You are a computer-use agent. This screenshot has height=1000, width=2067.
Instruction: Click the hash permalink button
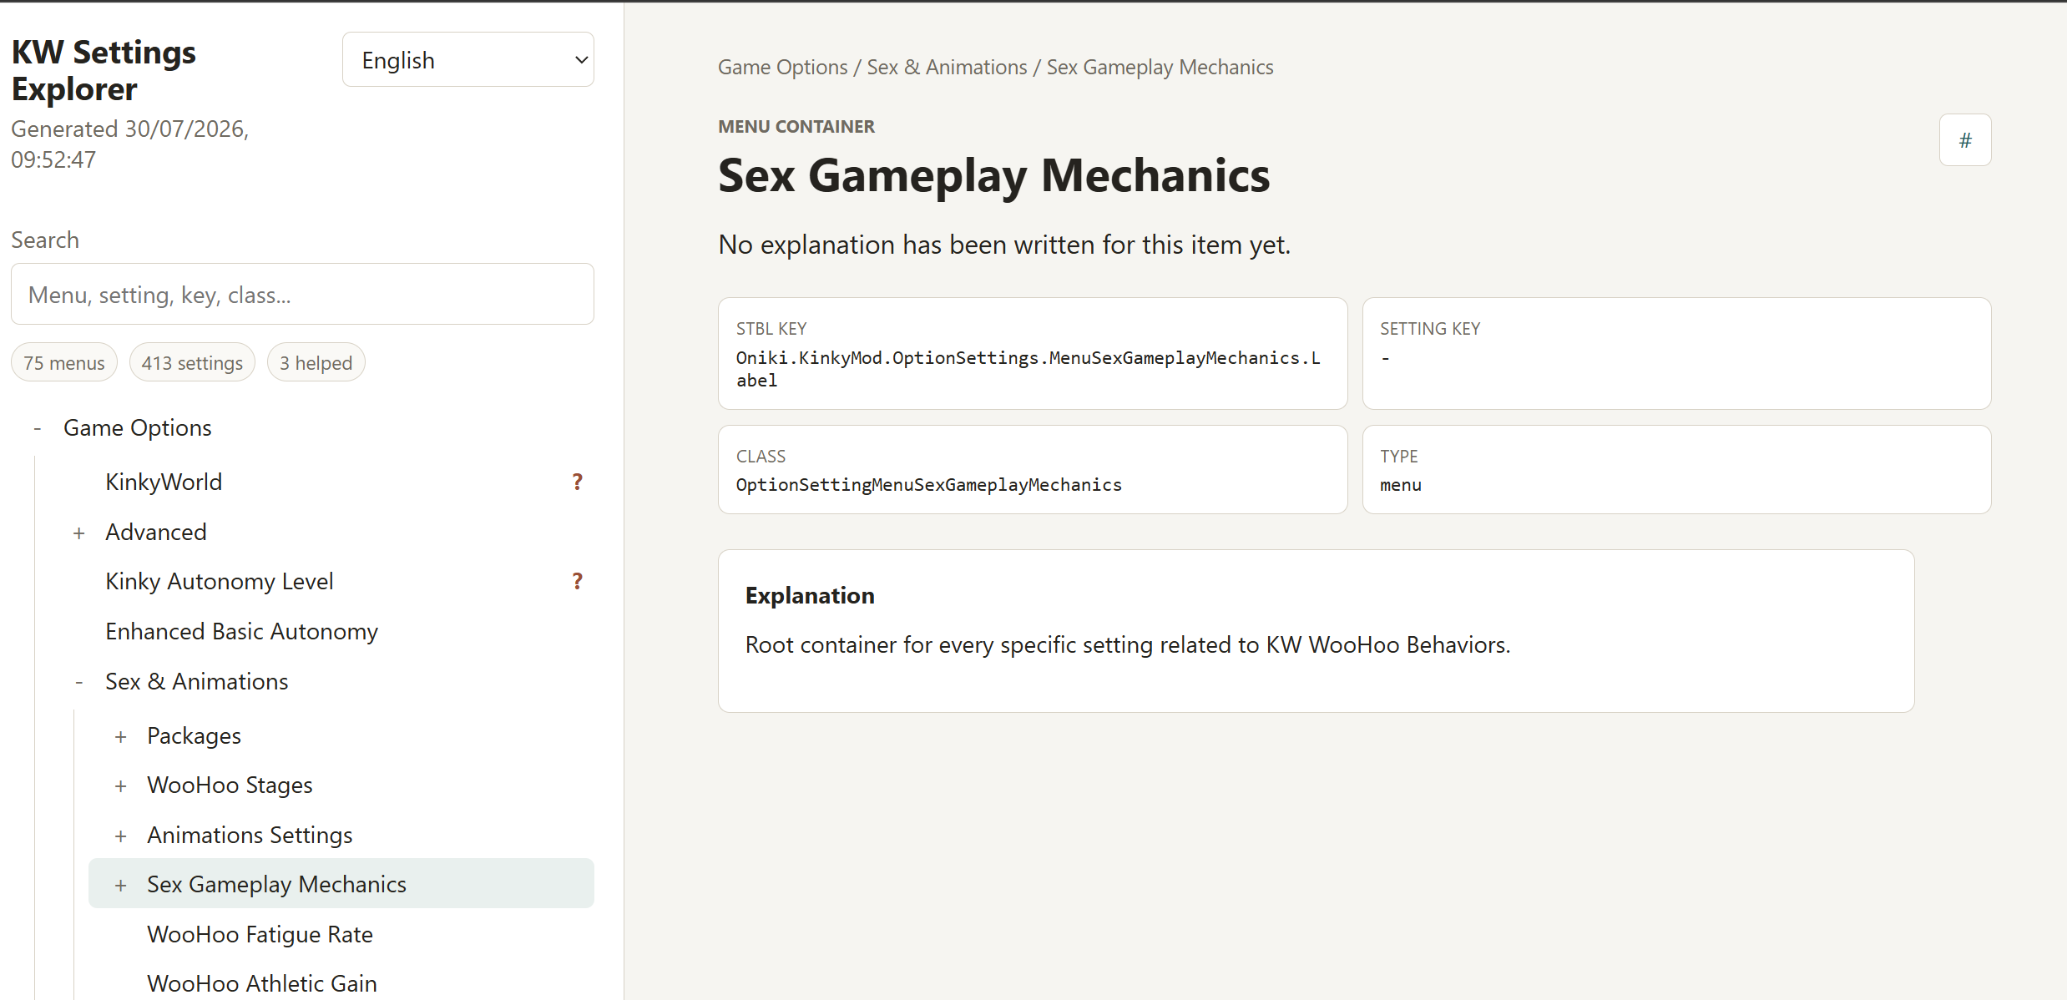coord(1965,140)
